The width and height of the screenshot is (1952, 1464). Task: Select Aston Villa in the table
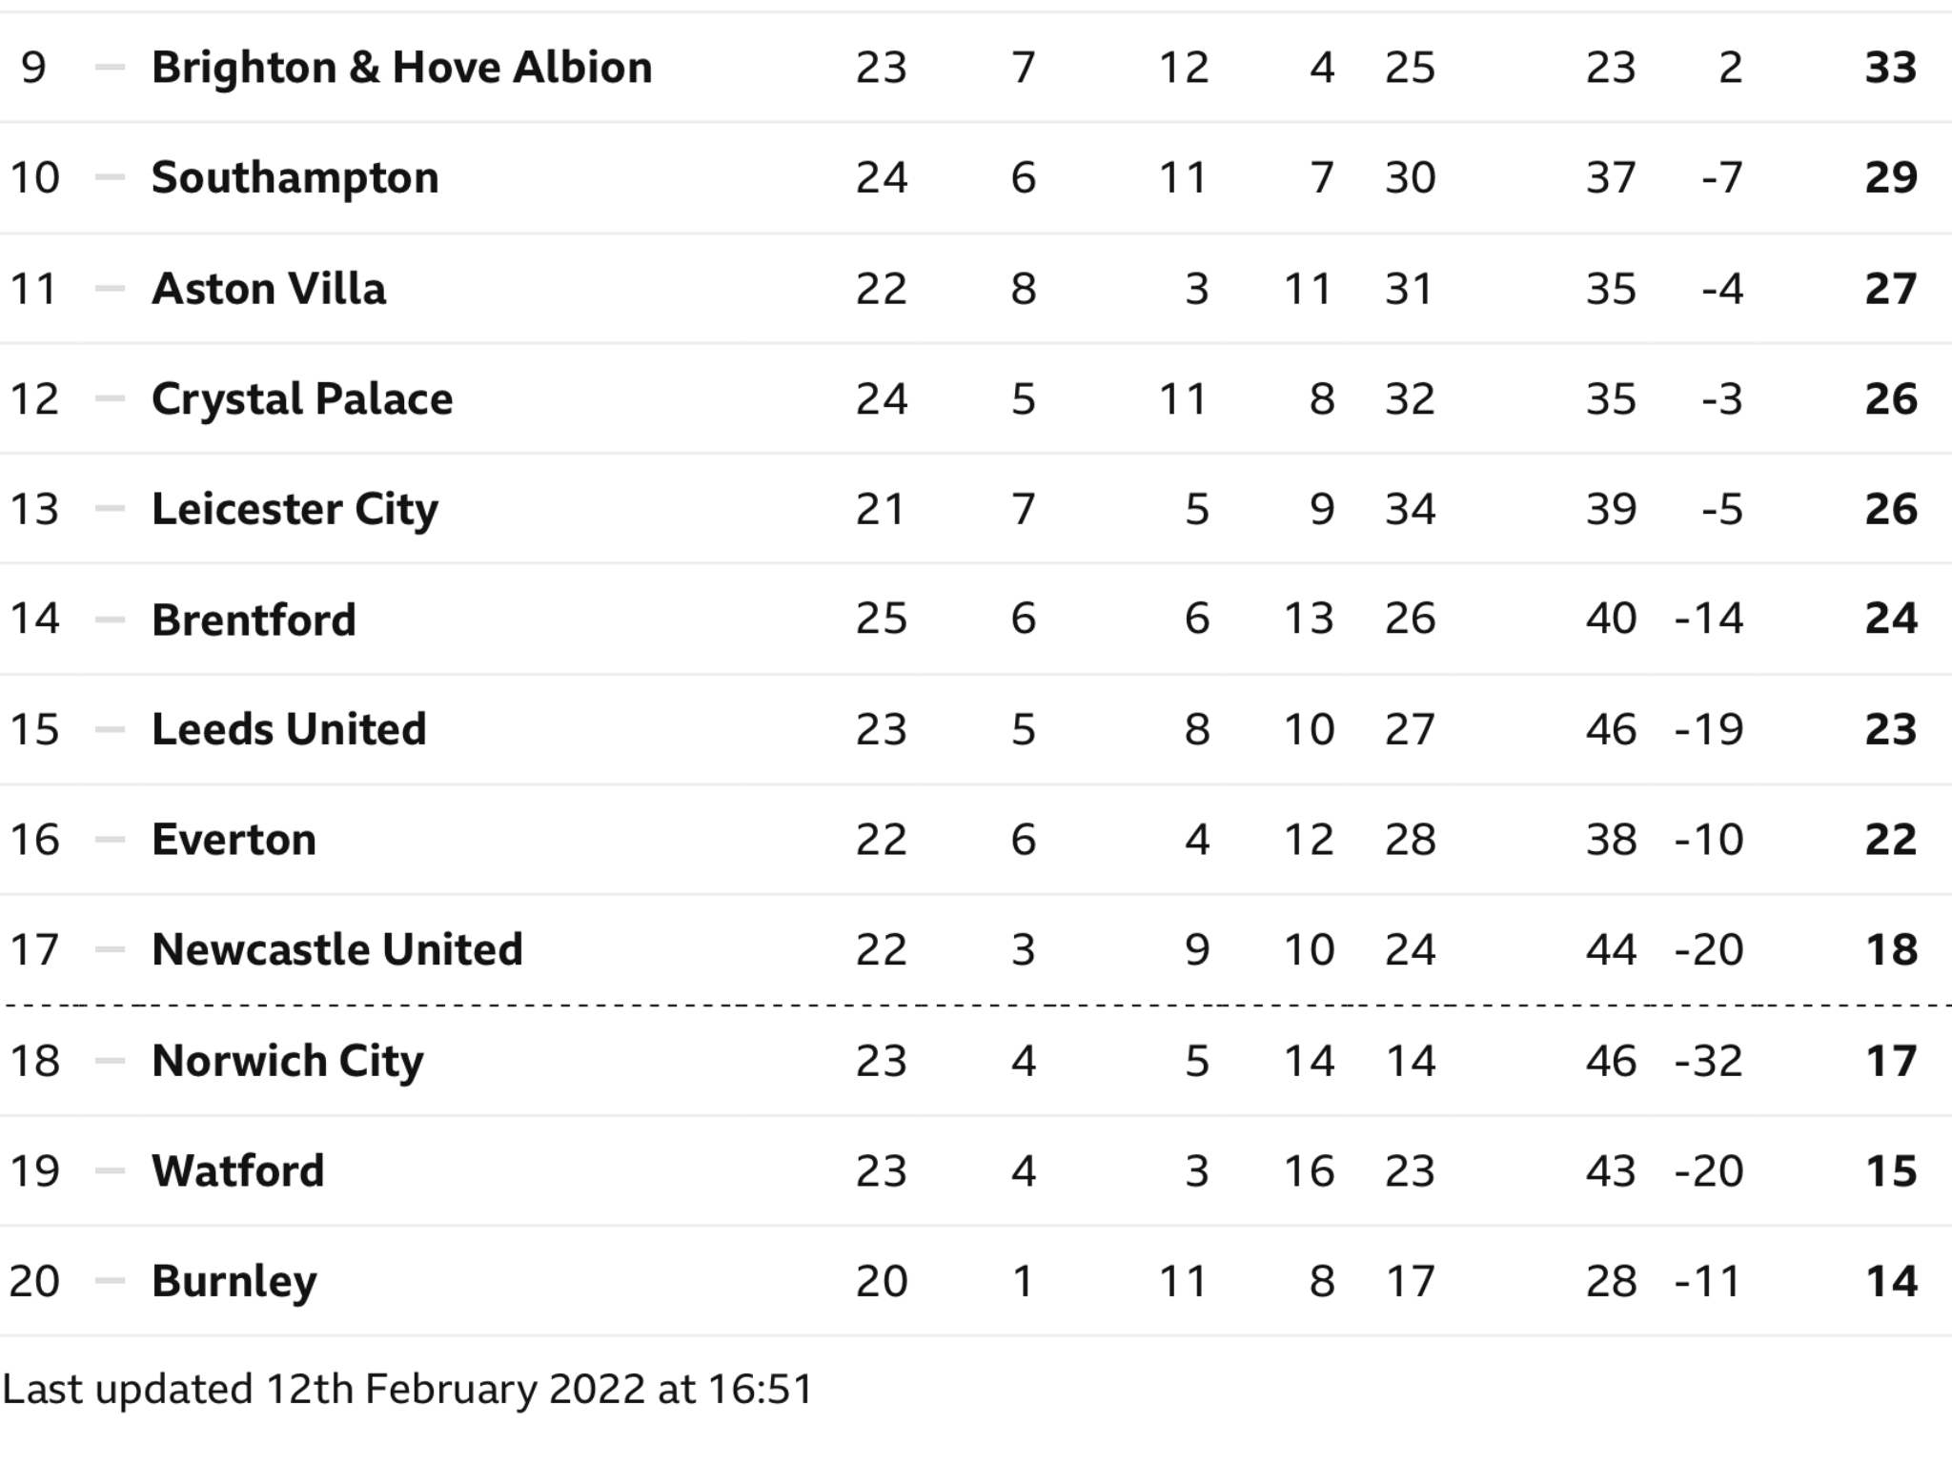click(x=269, y=289)
